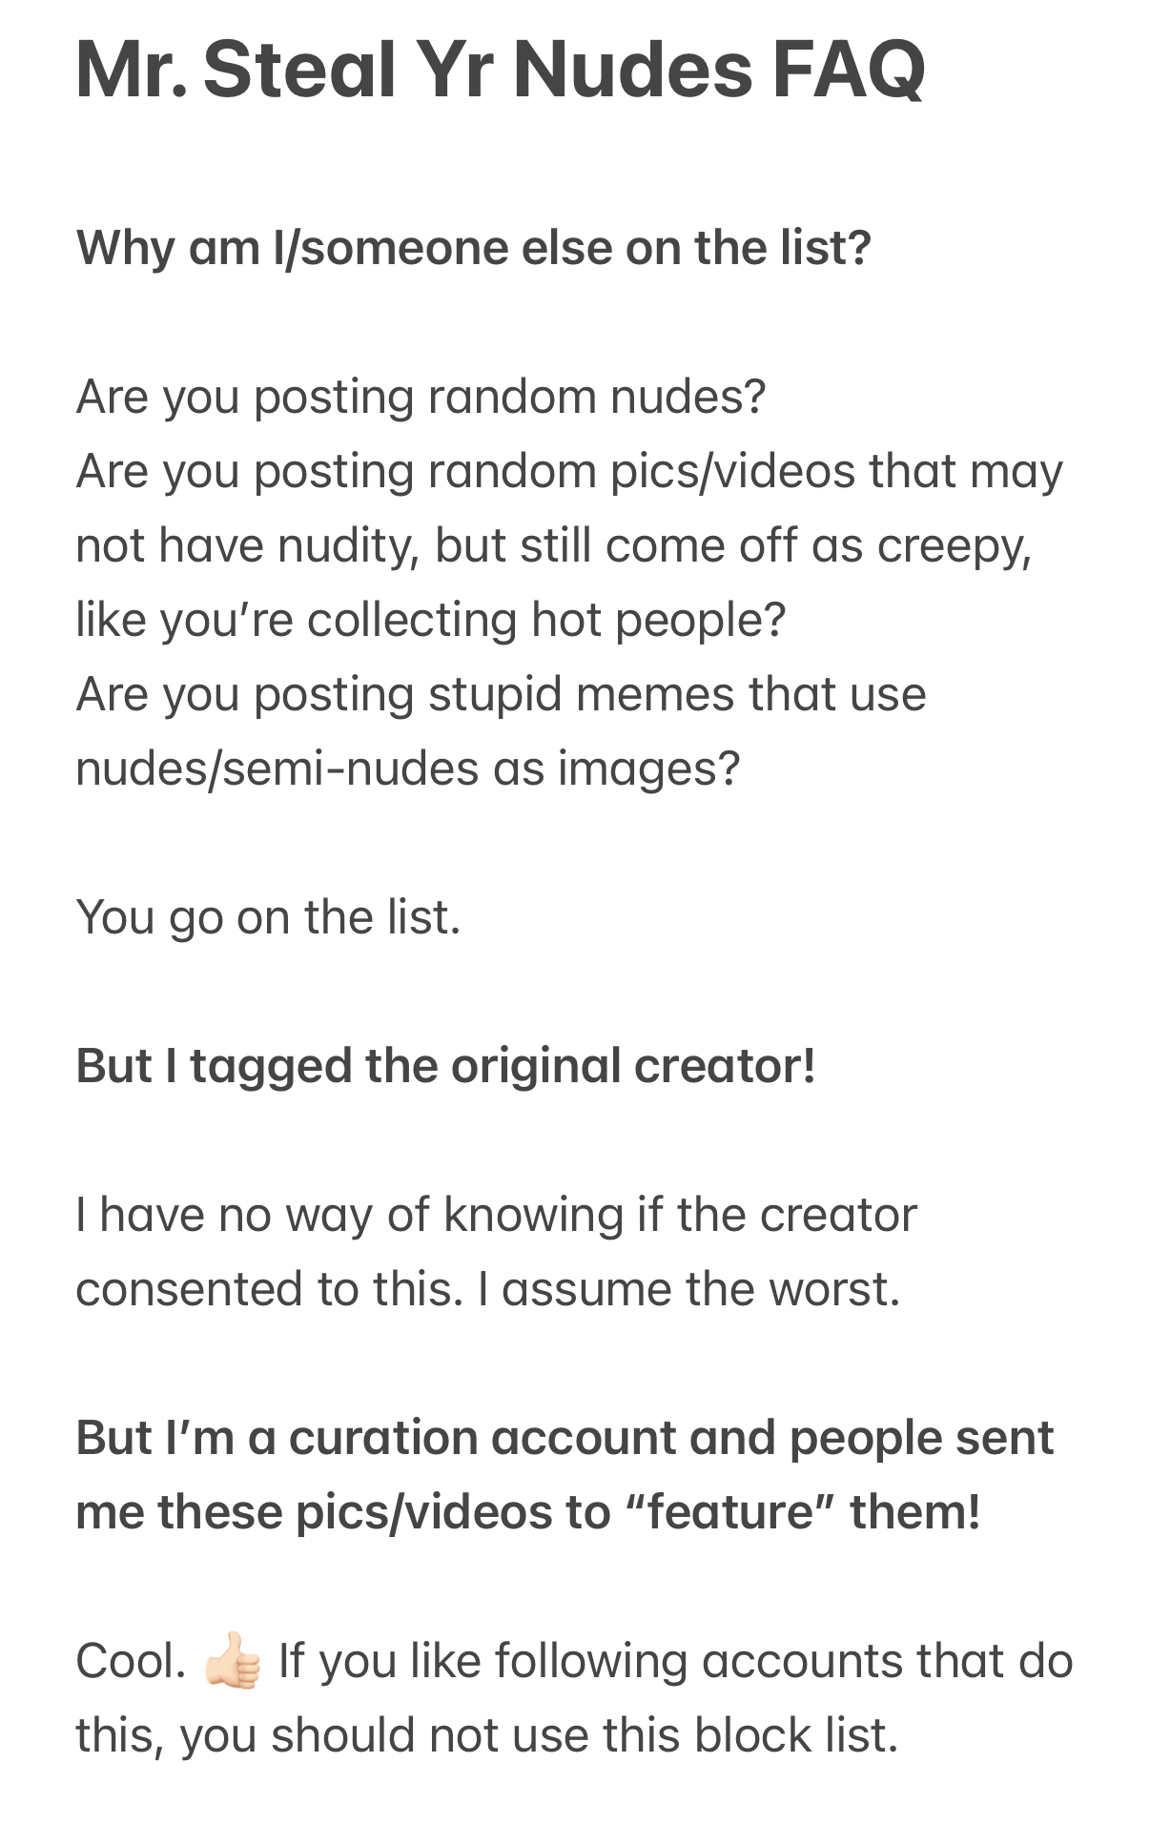Click the word "creepy," in the paragraph
The width and height of the screenshot is (1150, 1824).
(x=954, y=545)
